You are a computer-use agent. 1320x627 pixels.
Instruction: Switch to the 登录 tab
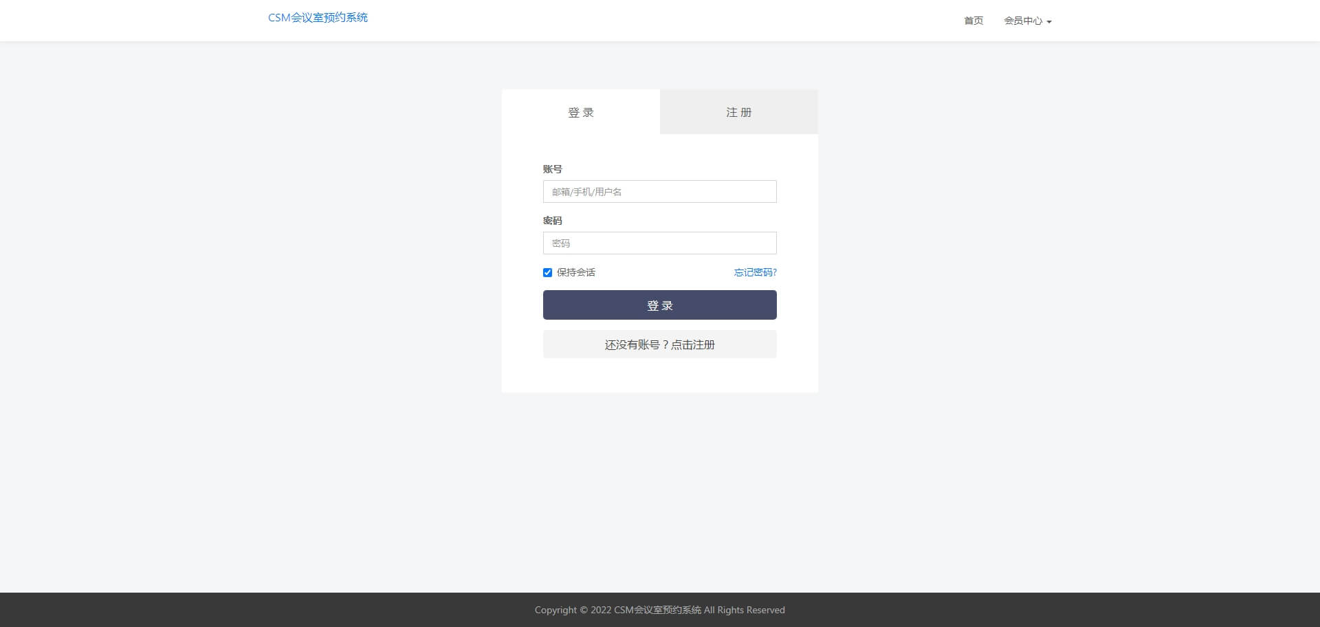pos(581,112)
